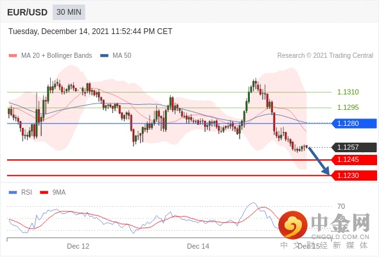Click the 30 MIN timeframe button
The width and height of the screenshot is (379, 257).
tap(69, 12)
